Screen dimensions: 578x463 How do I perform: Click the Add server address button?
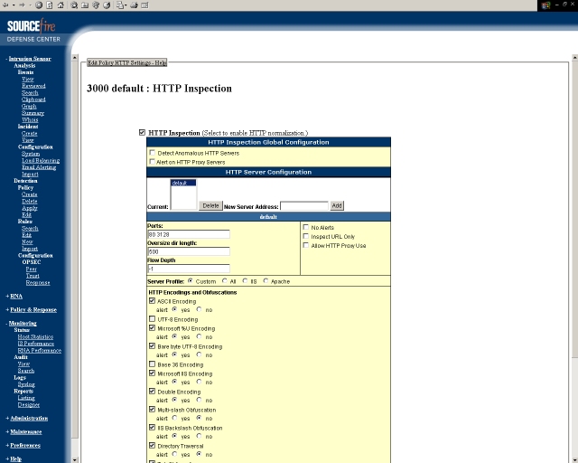click(337, 205)
